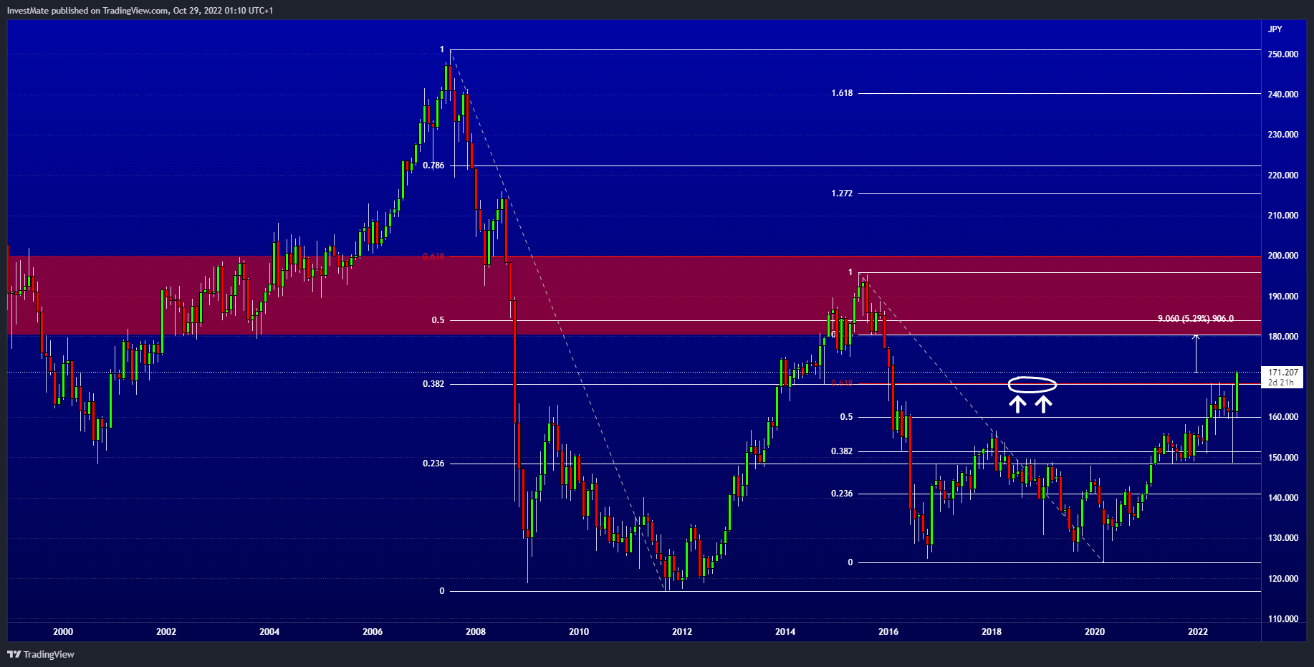Select the JPY currency label on price axis

(x=1275, y=29)
